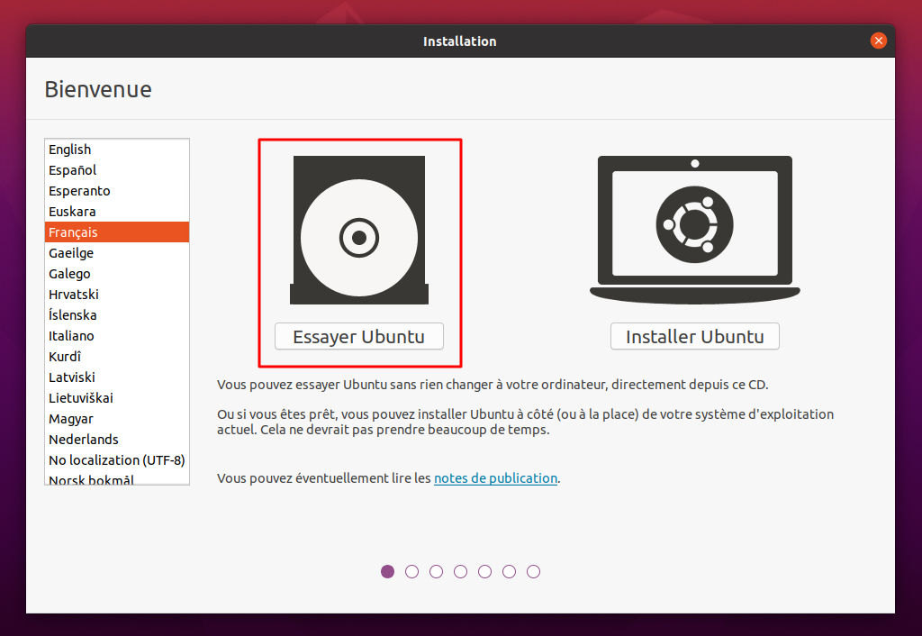Click the laptop icon with Ubuntu logo
The height and width of the screenshot is (636, 922).
[695, 230]
